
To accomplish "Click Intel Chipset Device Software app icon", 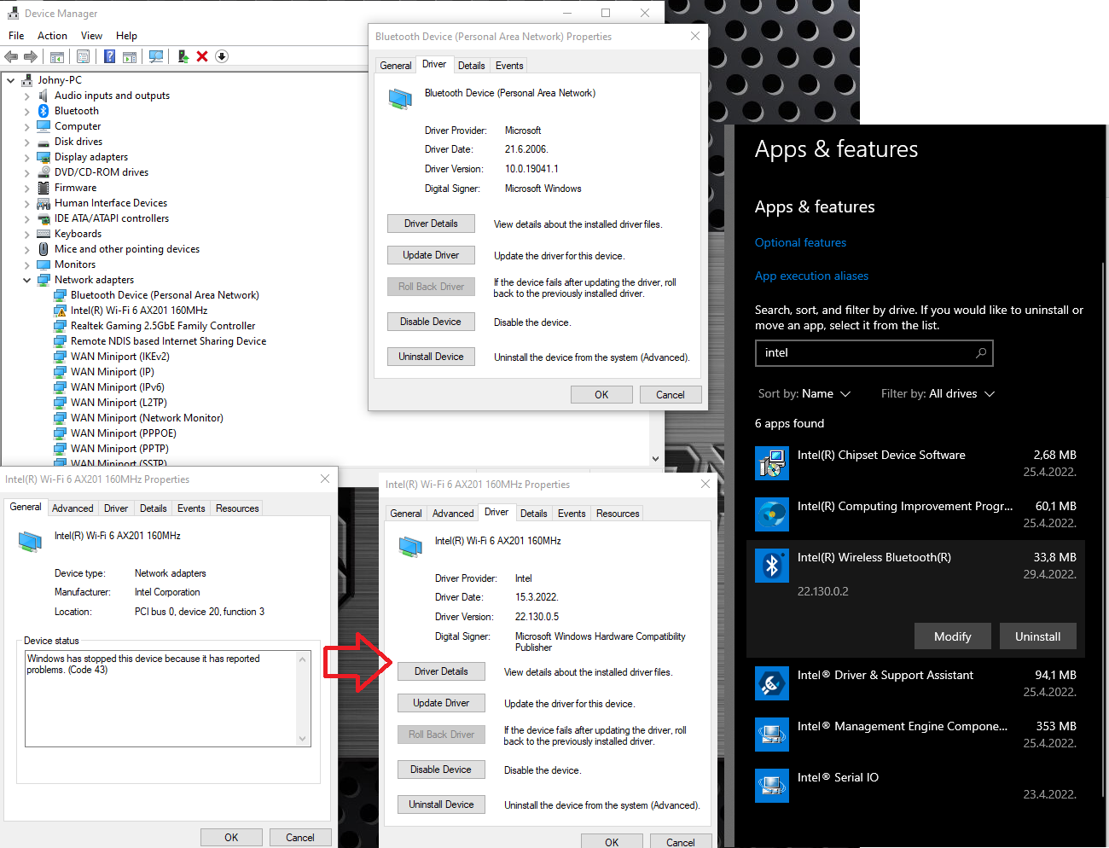I will (772, 463).
